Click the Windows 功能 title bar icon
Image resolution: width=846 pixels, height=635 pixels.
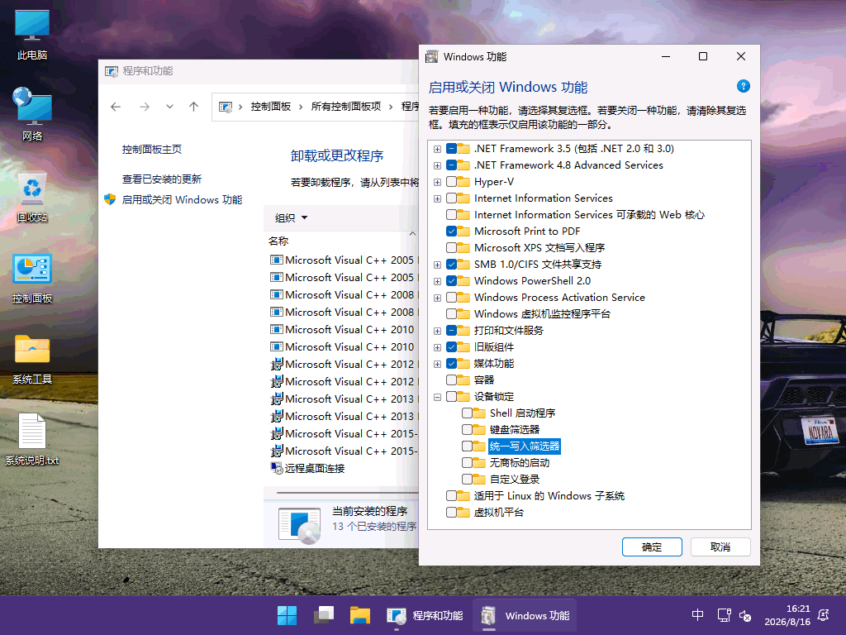pyautogui.click(x=432, y=57)
